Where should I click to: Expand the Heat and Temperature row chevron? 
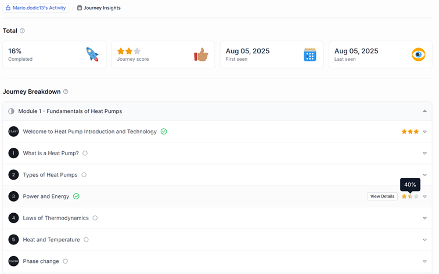pyautogui.click(x=424, y=240)
